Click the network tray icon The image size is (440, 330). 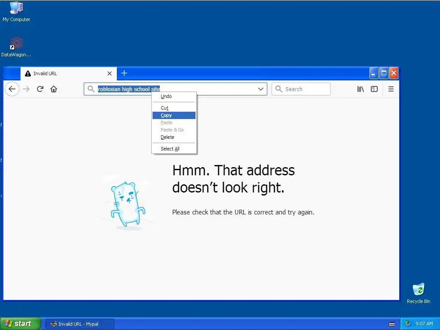408,324
